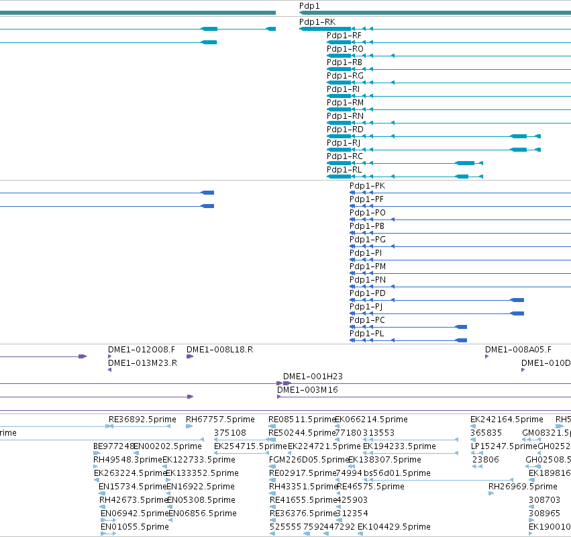Open the DME1-013M23.R clone label

pyautogui.click(x=142, y=363)
